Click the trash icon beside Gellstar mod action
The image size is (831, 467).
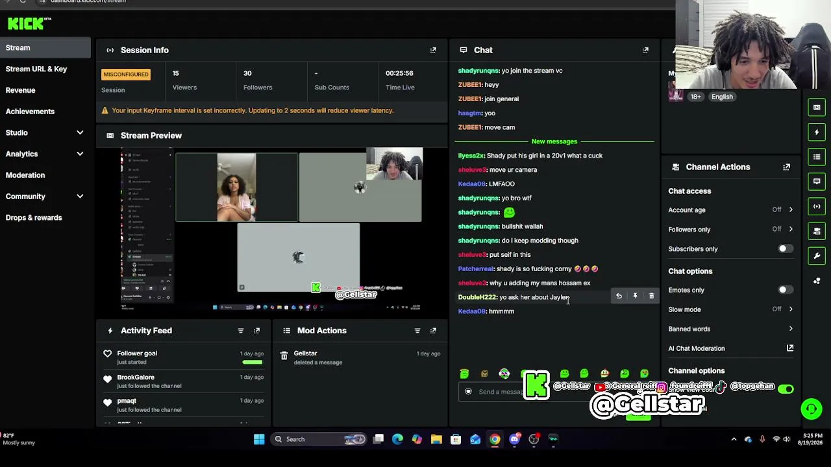tap(284, 355)
